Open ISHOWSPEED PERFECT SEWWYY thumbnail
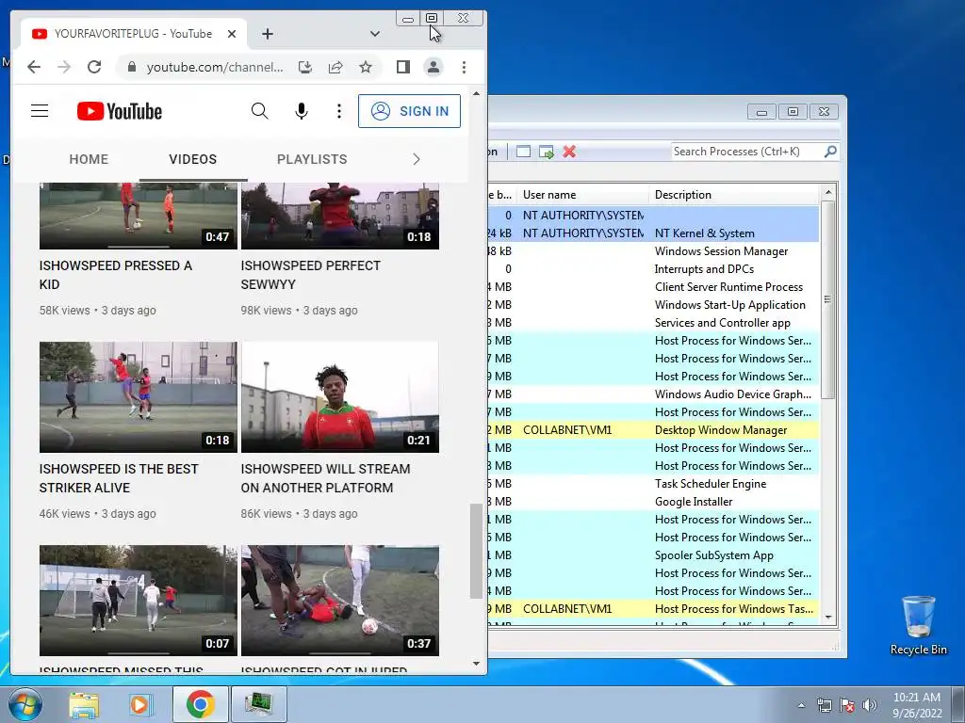This screenshot has height=723, width=965. pyautogui.click(x=339, y=216)
